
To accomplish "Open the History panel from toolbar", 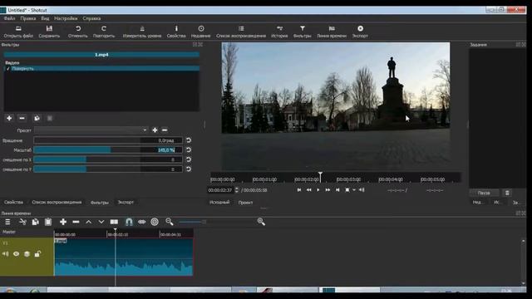I will click(279, 32).
